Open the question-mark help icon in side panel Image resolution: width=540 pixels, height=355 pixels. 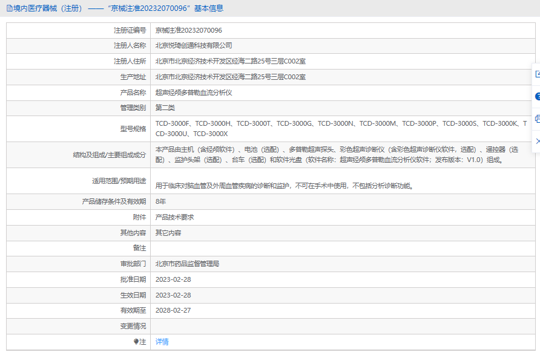pos(538,97)
